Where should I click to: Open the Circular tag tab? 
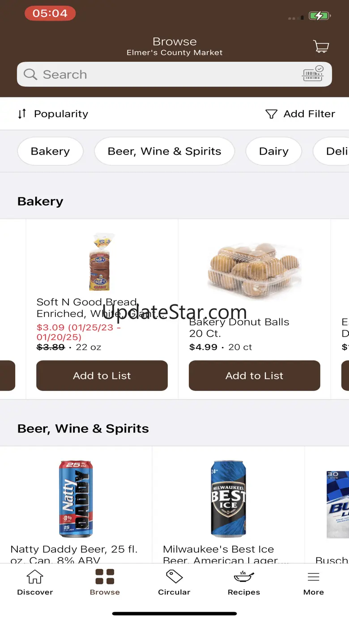click(174, 582)
